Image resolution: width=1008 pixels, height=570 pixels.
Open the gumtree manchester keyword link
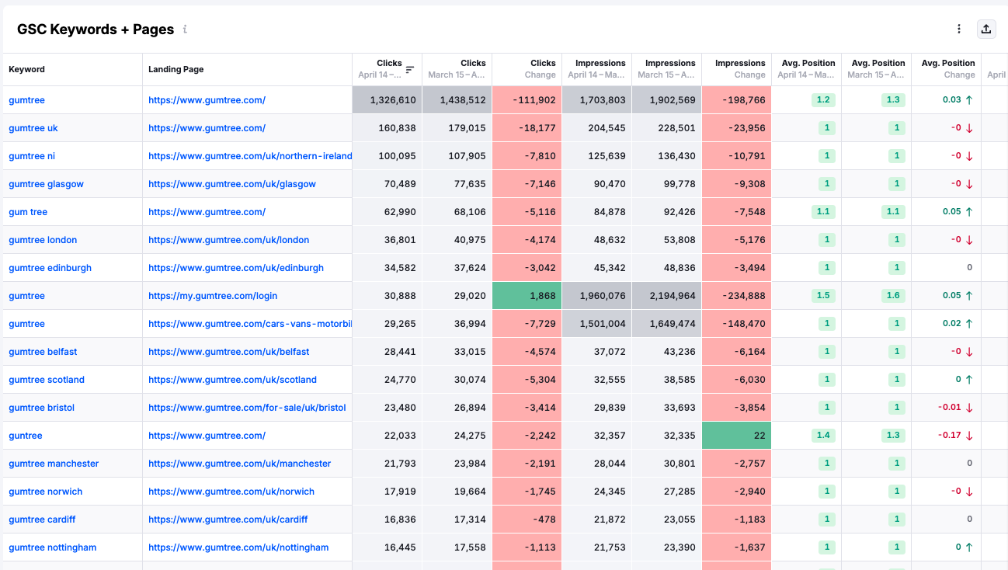pyautogui.click(x=54, y=464)
